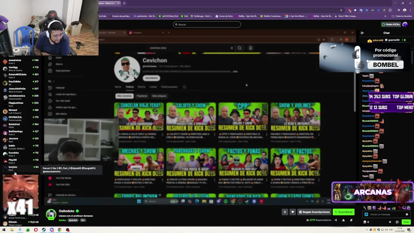Open the Windows Start menu
The height and width of the screenshot is (233, 414).
tap(4, 230)
